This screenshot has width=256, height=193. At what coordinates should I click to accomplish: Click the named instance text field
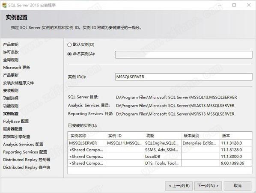point(184,55)
